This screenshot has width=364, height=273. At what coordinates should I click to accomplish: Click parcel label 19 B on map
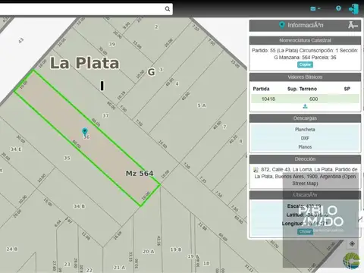point(176,249)
